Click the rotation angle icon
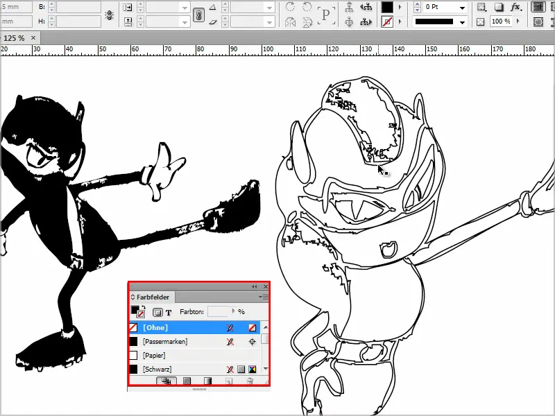555x416 pixels. pyautogui.click(x=212, y=7)
